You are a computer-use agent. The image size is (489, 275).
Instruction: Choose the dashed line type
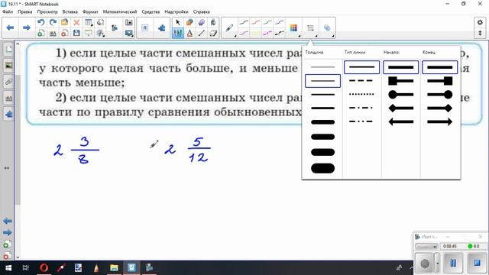[x=361, y=81]
